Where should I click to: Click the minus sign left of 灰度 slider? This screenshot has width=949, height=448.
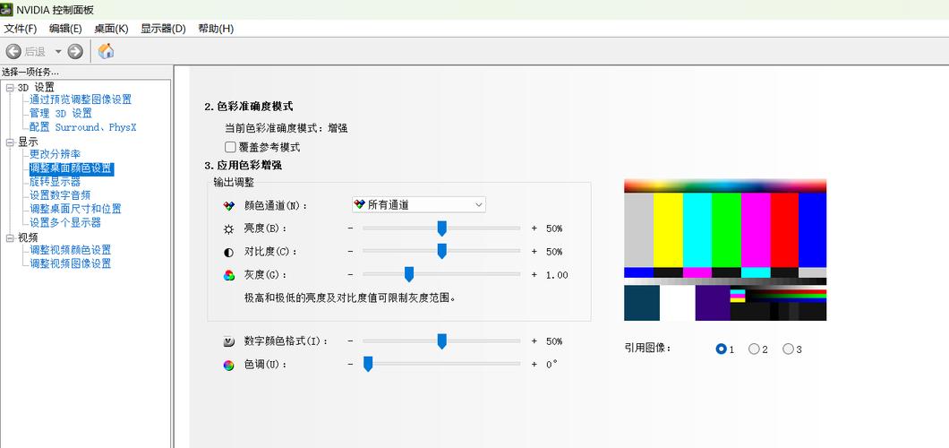coord(350,274)
